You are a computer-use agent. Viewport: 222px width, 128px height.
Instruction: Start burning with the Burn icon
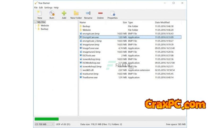click(x=52, y=13)
